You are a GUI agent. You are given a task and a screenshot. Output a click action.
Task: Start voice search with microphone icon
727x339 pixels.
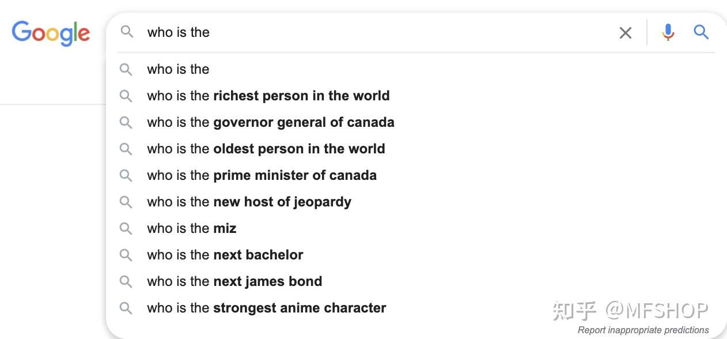(x=668, y=32)
